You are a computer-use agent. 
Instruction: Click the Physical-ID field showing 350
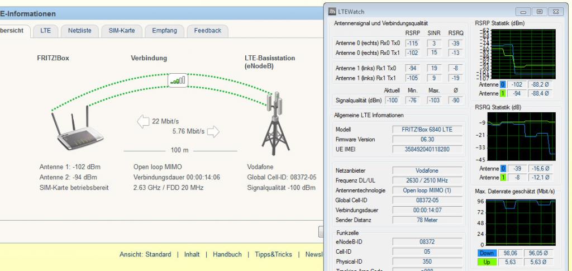click(x=427, y=262)
